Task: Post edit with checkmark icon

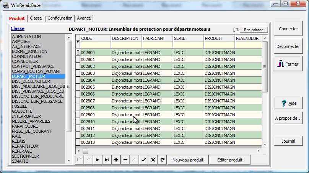Action: (144, 160)
